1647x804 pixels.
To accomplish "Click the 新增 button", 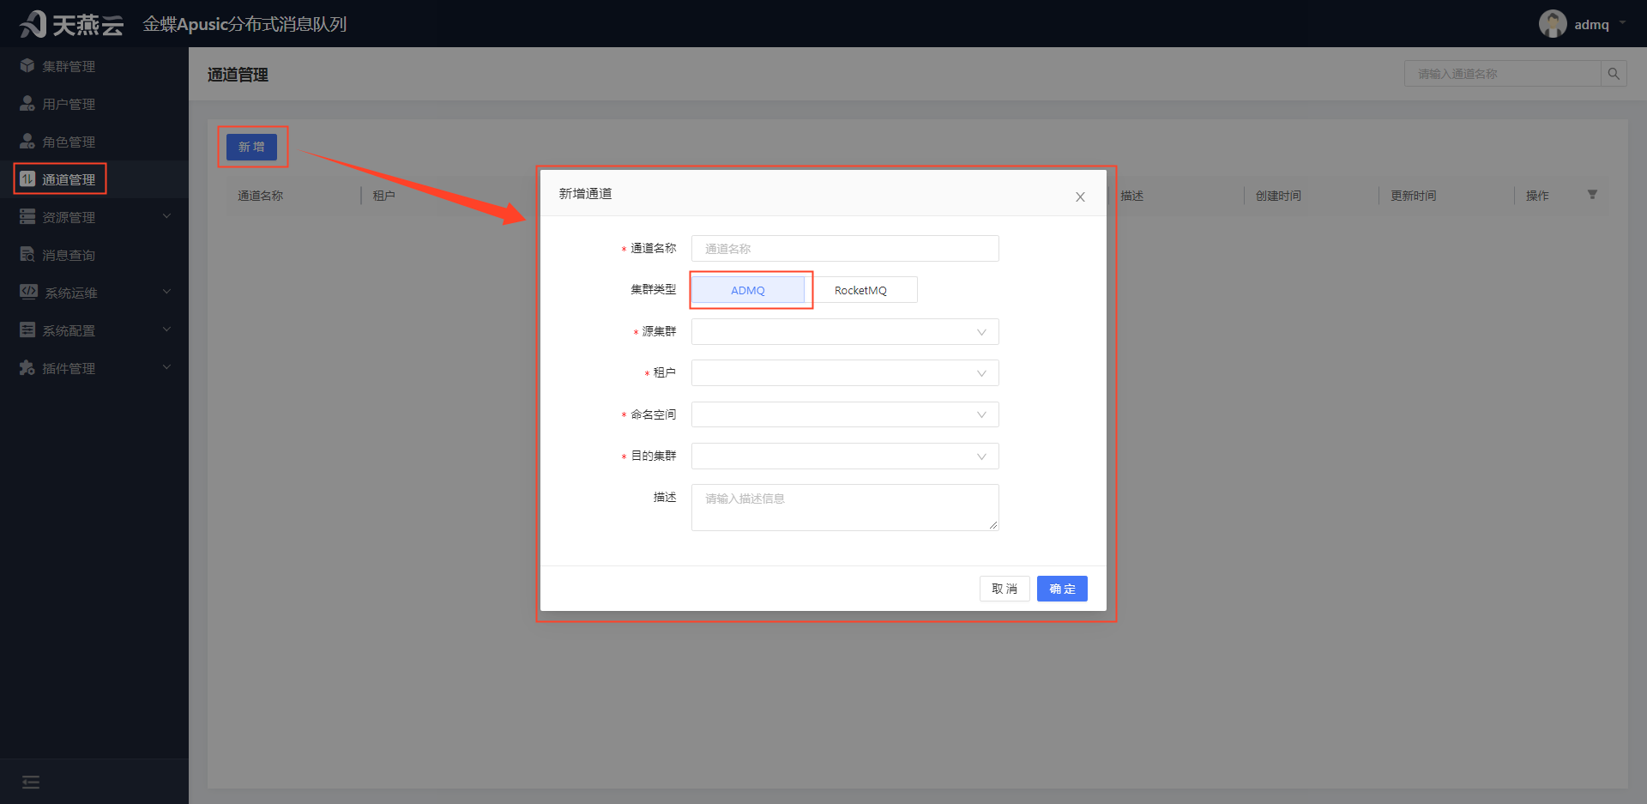I will tap(251, 147).
